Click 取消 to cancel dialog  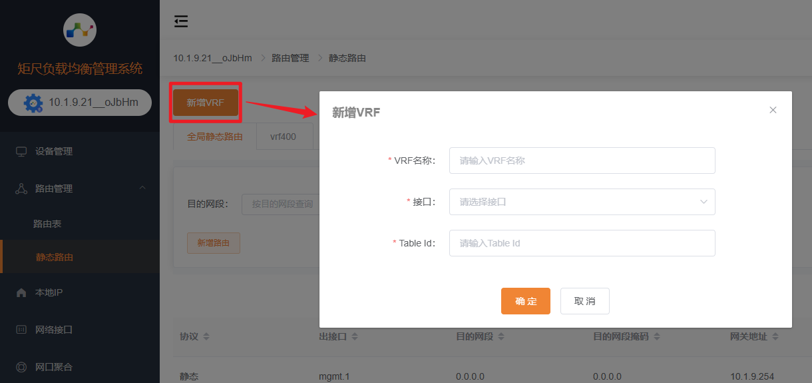(584, 301)
